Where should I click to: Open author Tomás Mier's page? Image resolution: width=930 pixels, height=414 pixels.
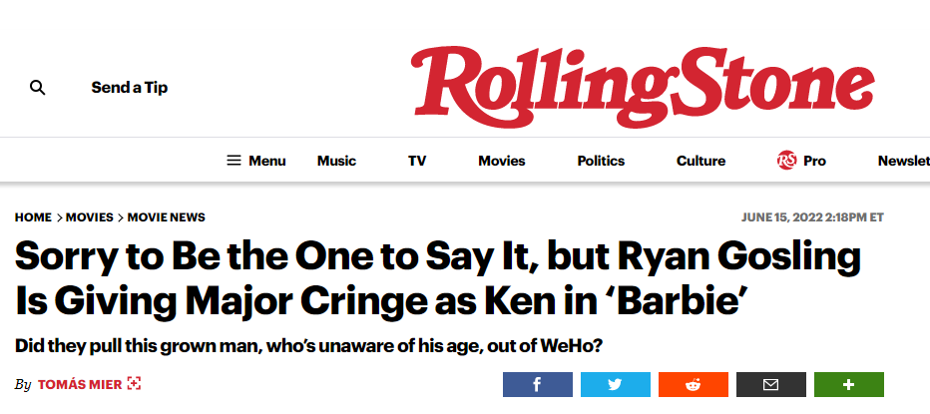coord(80,384)
